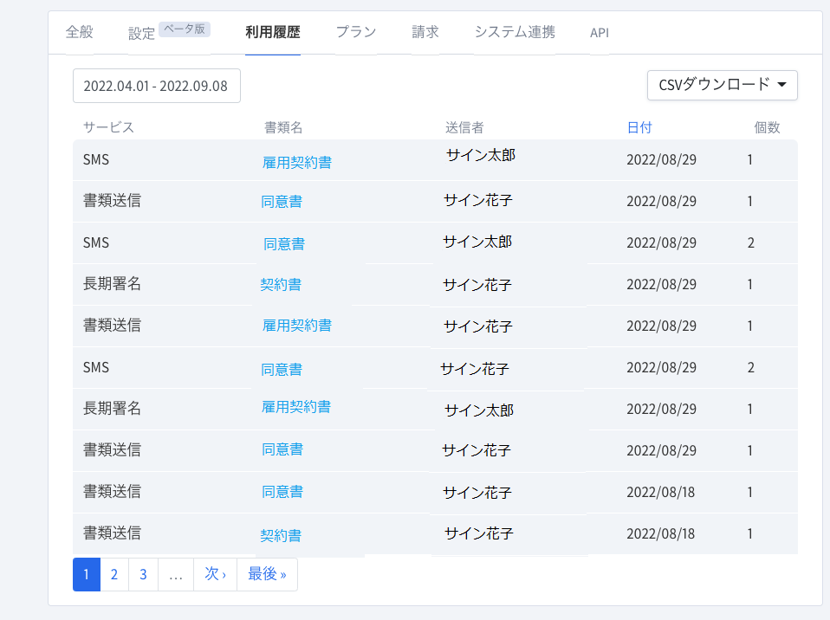Screen dimensions: 830x620
Task: Click the 書類名 column header
Action: tap(283, 127)
